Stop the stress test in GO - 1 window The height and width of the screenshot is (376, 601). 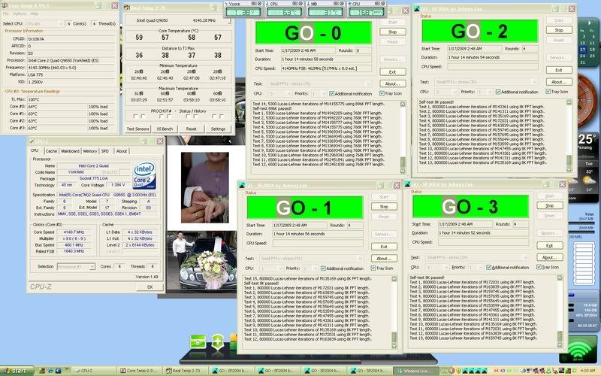(x=383, y=205)
